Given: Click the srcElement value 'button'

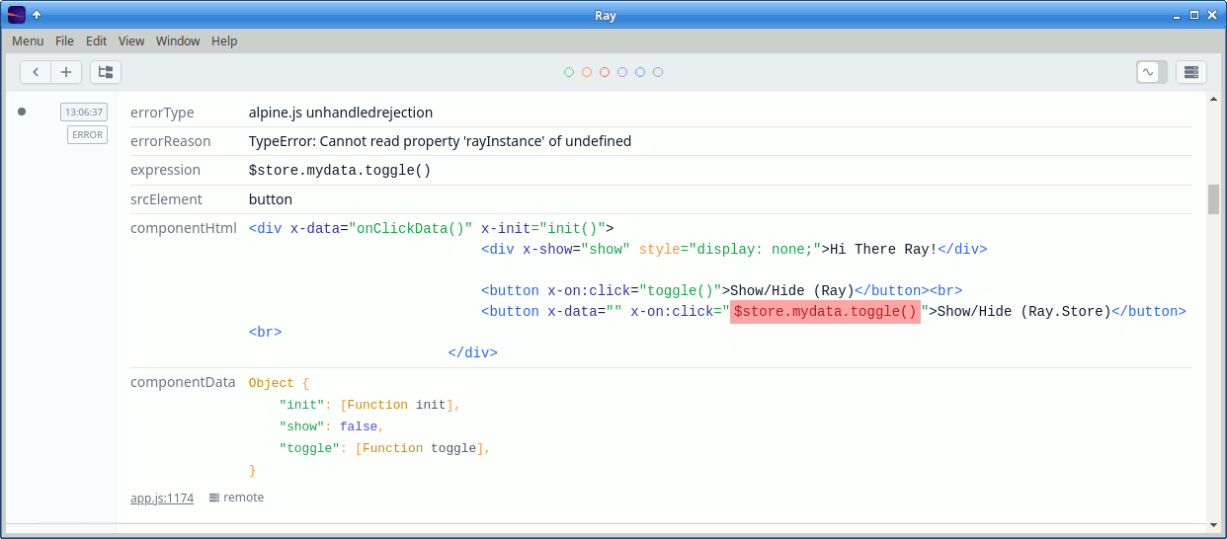Looking at the screenshot, I should [271, 199].
